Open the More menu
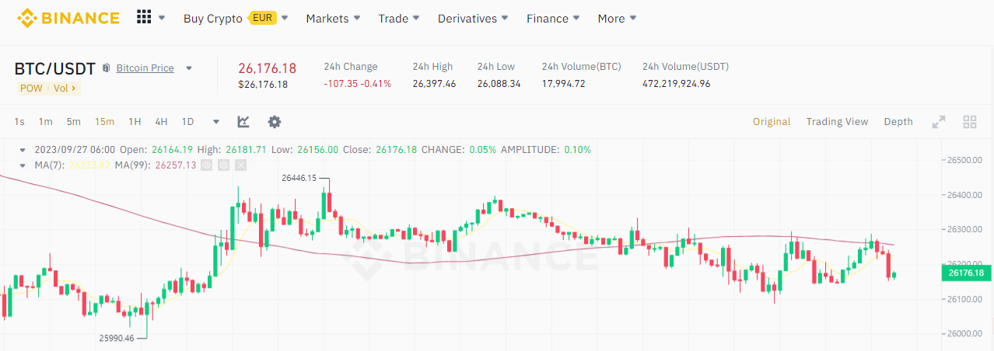This screenshot has width=994, height=351. tap(617, 19)
